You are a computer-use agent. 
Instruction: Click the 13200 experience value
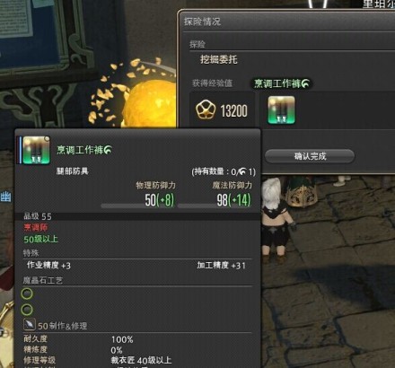coord(233,111)
